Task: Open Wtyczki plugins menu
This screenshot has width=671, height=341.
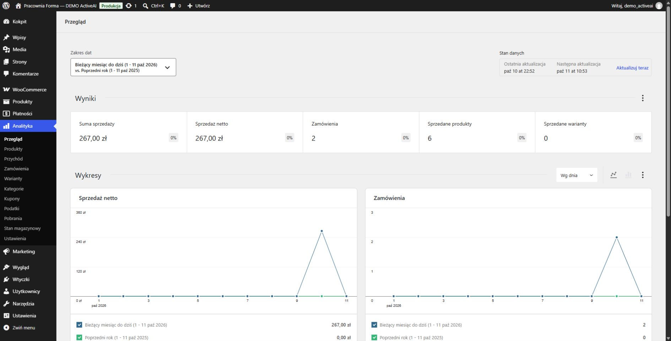Action: [x=28, y=279]
